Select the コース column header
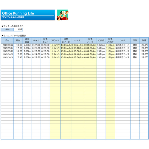 122,41
